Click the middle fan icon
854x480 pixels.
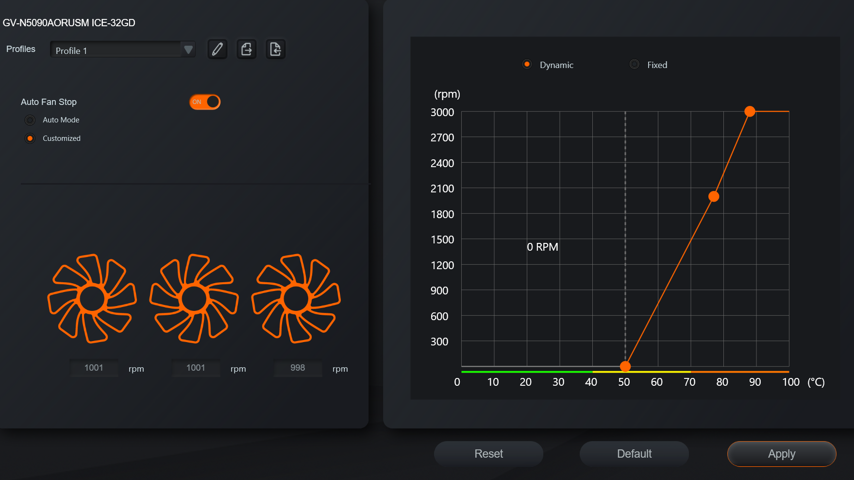[x=194, y=298]
